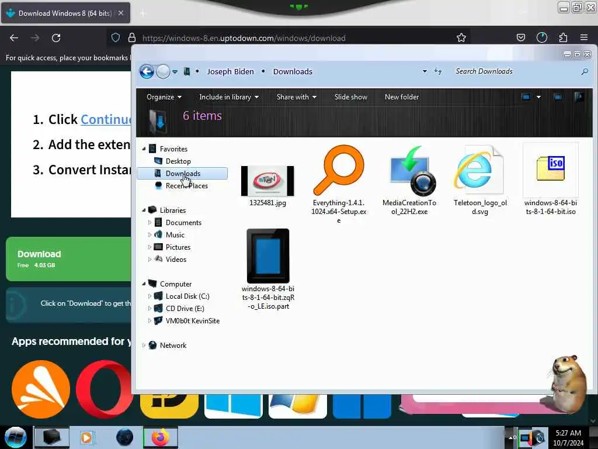Image resolution: width=598 pixels, height=449 pixels.
Task: Expand the Music library node
Action: 149,235
